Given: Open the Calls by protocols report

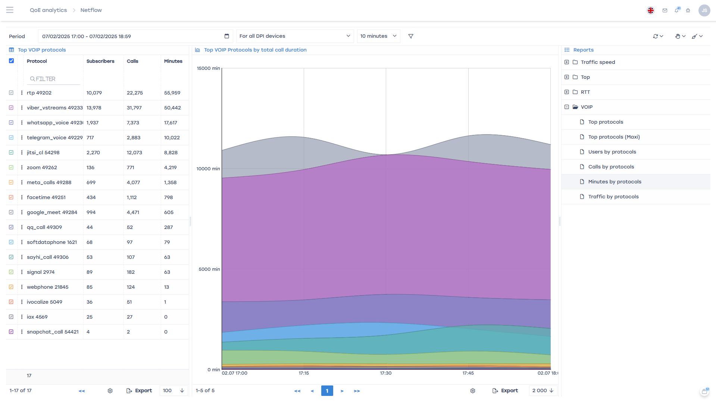Looking at the screenshot, I should (611, 167).
